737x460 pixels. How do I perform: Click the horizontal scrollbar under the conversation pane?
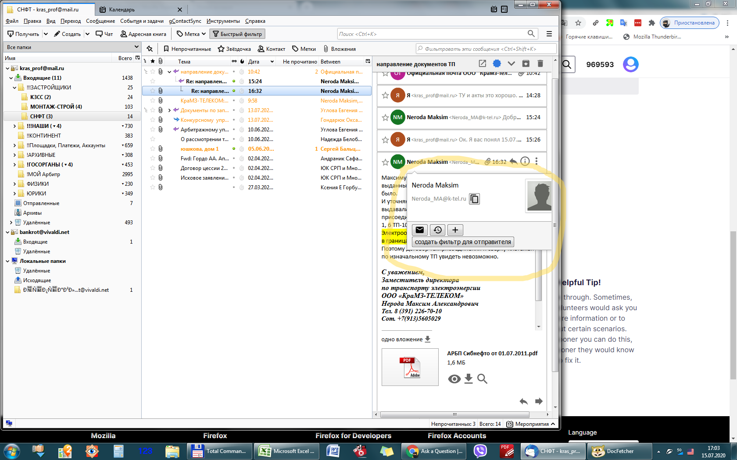click(454, 414)
